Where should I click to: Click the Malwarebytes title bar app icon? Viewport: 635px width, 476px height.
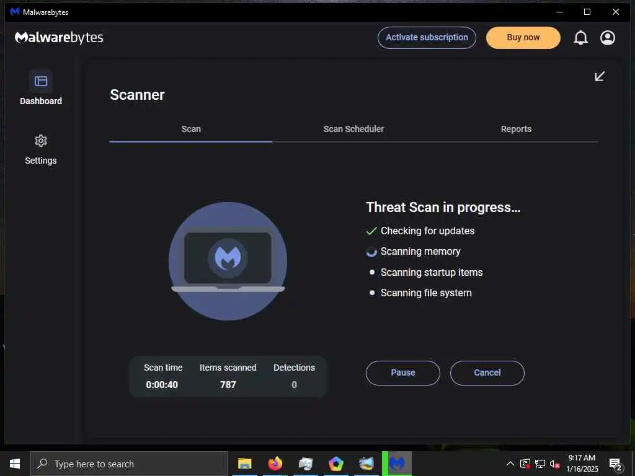(15, 12)
